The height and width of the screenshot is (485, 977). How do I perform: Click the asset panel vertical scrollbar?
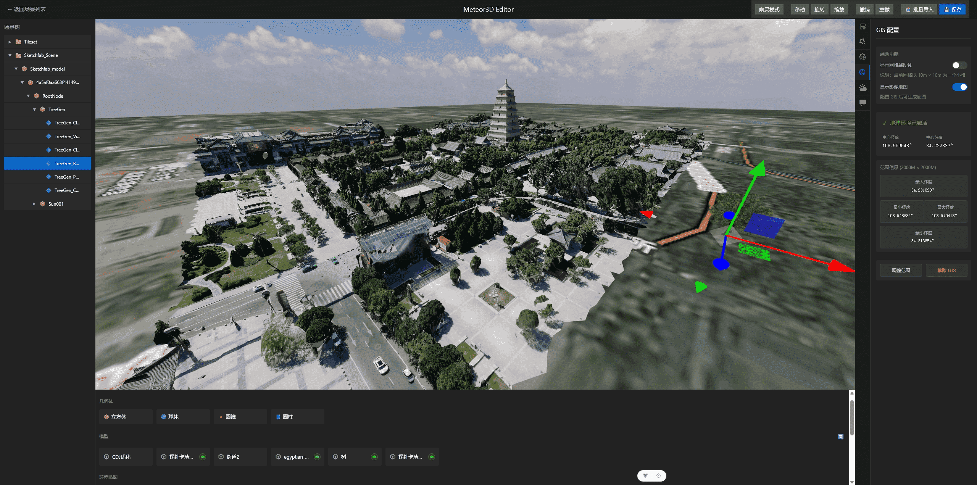(852, 418)
